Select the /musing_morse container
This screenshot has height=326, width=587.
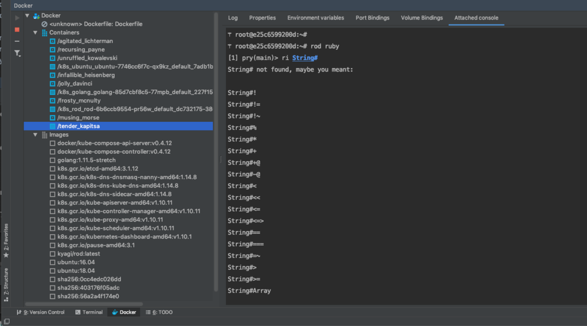78,118
